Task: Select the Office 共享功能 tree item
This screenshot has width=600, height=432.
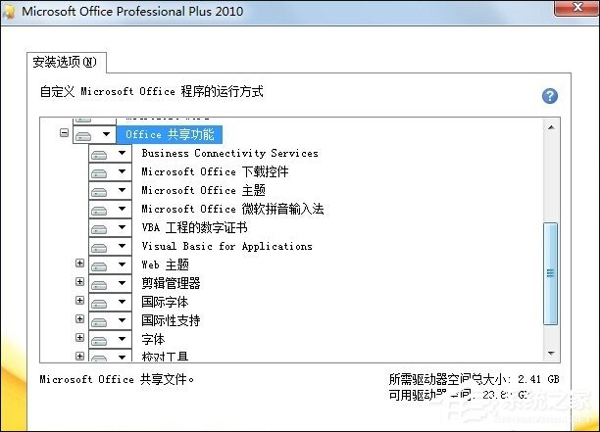Action: [x=169, y=134]
